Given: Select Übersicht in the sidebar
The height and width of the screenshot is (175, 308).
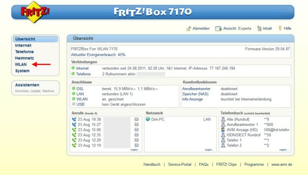Looking at the screenshot, I should pyautogui.click(x=35, y=39).
